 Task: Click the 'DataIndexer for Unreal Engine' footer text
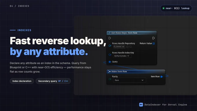tap(166, 105)
